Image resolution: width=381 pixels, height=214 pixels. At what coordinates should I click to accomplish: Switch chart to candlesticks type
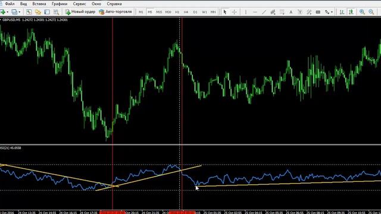coord(351,12)
